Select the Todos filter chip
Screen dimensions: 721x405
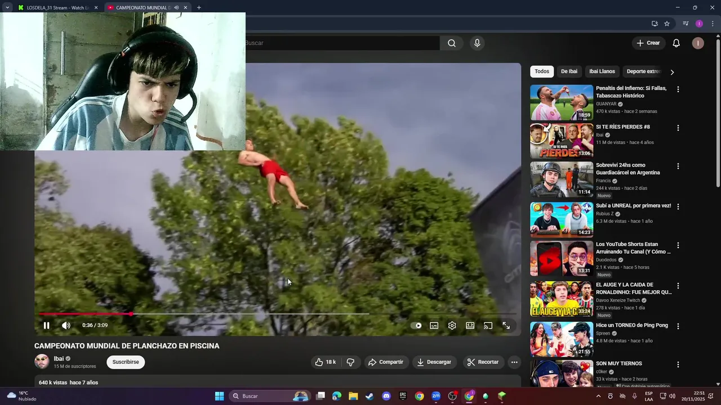click(x=542, y=71)
